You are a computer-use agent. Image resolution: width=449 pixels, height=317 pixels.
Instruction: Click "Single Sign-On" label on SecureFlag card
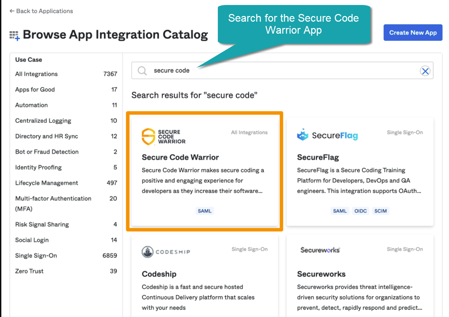coord(405,132)
